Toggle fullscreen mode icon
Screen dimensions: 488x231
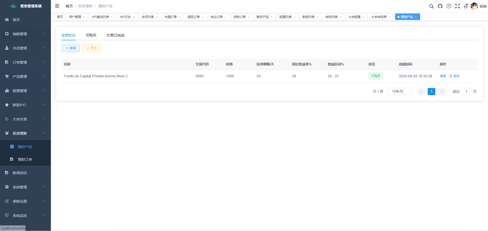[x=457, y=6]
